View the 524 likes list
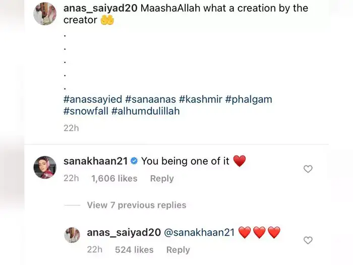The image size is (353, 265). (x=134, y=250)
